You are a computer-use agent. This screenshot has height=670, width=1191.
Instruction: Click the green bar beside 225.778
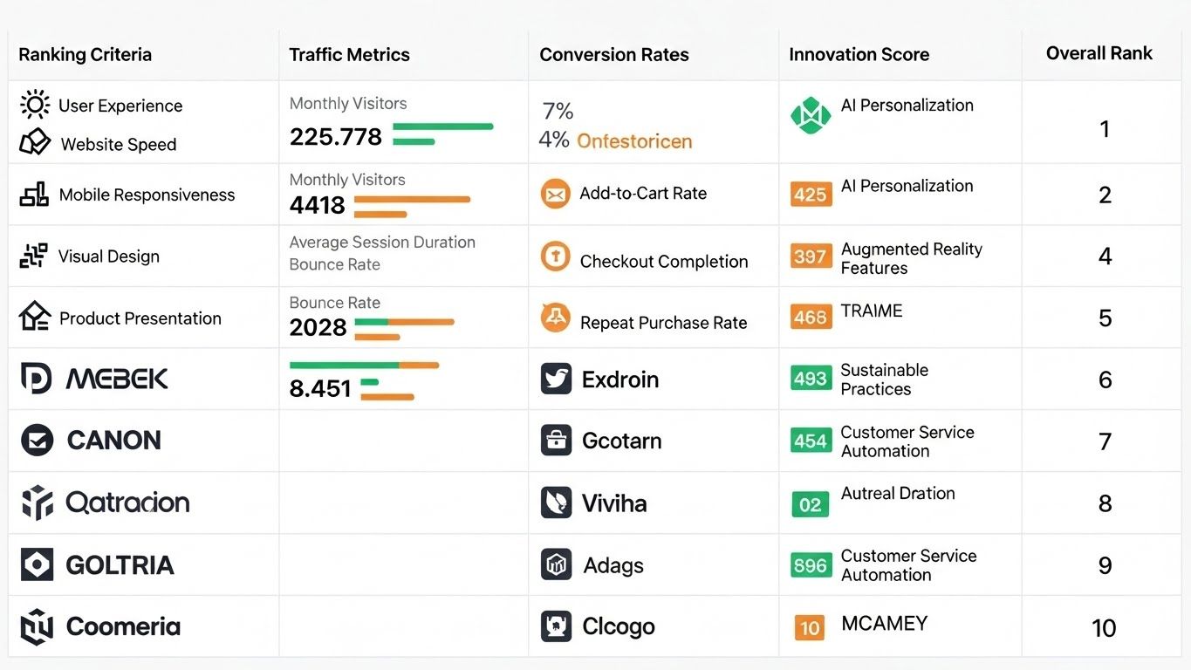point(442,127)
